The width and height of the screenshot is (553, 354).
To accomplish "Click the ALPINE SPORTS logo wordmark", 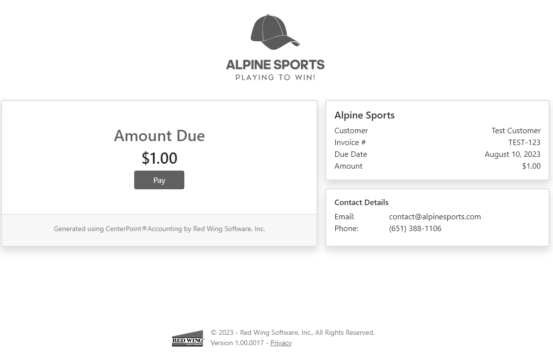I will click(275, 64).
